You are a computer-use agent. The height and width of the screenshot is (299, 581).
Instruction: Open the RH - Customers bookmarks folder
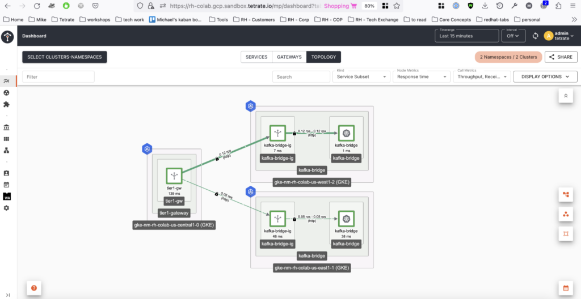[254, 20]
